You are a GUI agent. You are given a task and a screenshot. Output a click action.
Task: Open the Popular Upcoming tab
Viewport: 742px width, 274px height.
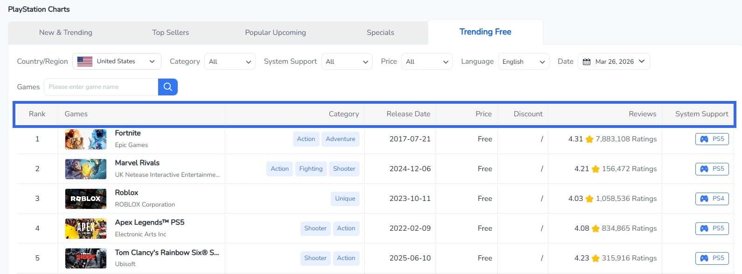[x=275, y=33]
